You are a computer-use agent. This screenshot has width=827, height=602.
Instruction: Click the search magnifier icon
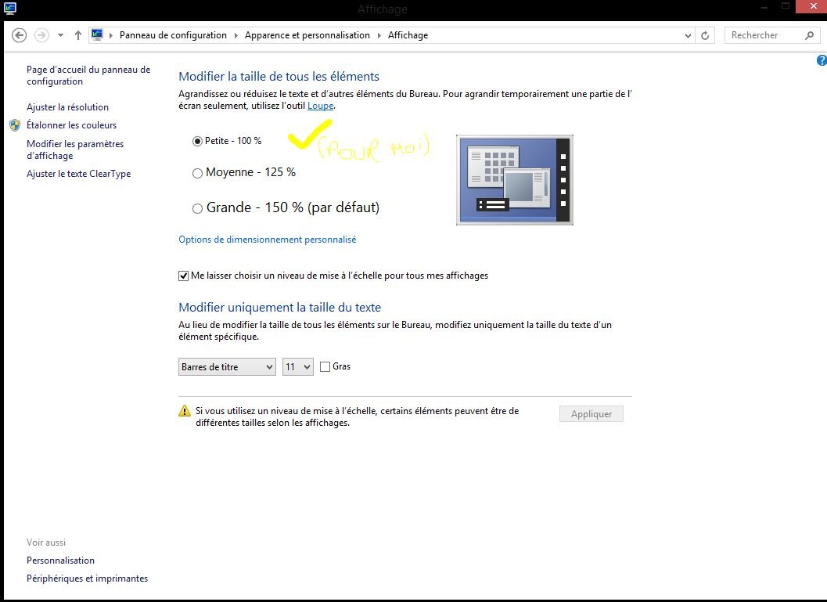[810, 35]
